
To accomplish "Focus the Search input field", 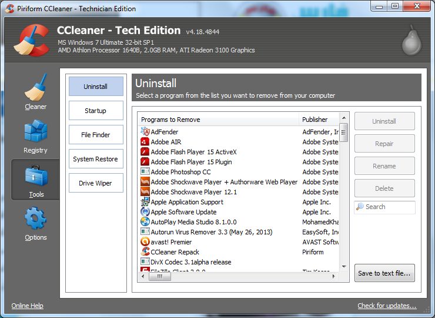I will pyautogui.click(x=384, y=207).
